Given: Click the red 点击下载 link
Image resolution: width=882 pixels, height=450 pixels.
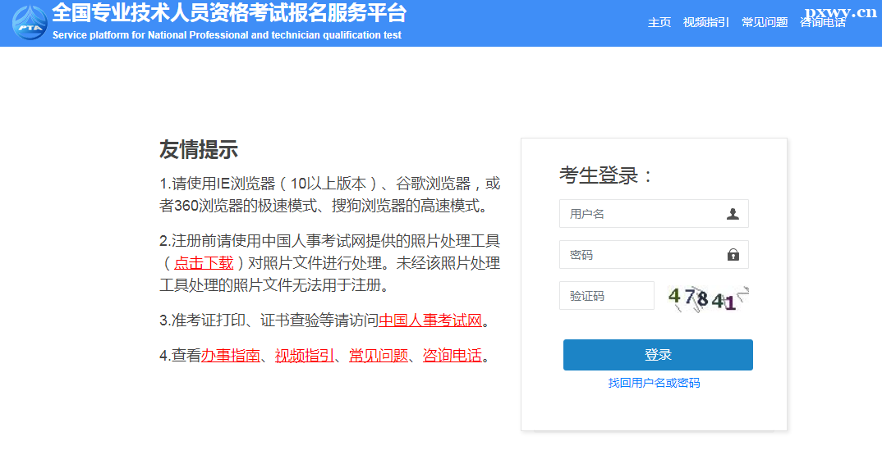Looking at the screenshot, I should point(204,262).
